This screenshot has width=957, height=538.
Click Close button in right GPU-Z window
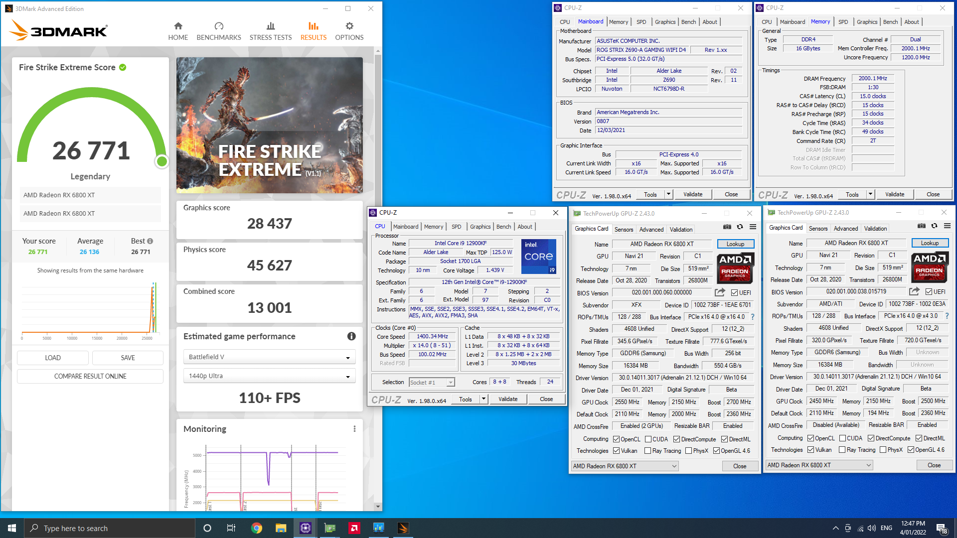click(935, 465)
